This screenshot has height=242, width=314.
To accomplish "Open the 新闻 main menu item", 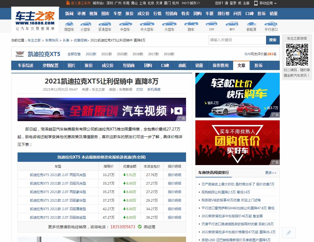I will [69, 13].
